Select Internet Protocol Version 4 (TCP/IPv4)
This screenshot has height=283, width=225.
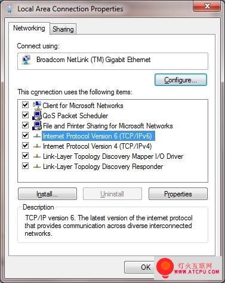tap(97, 146)
